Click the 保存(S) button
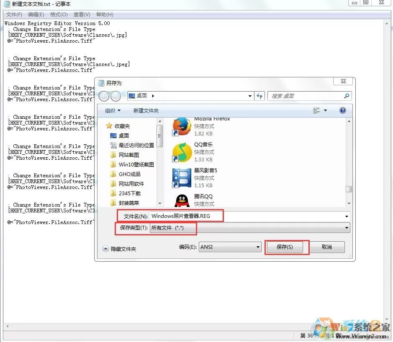The width and height of the screenshot is (393, 342). tap(285, 247)
